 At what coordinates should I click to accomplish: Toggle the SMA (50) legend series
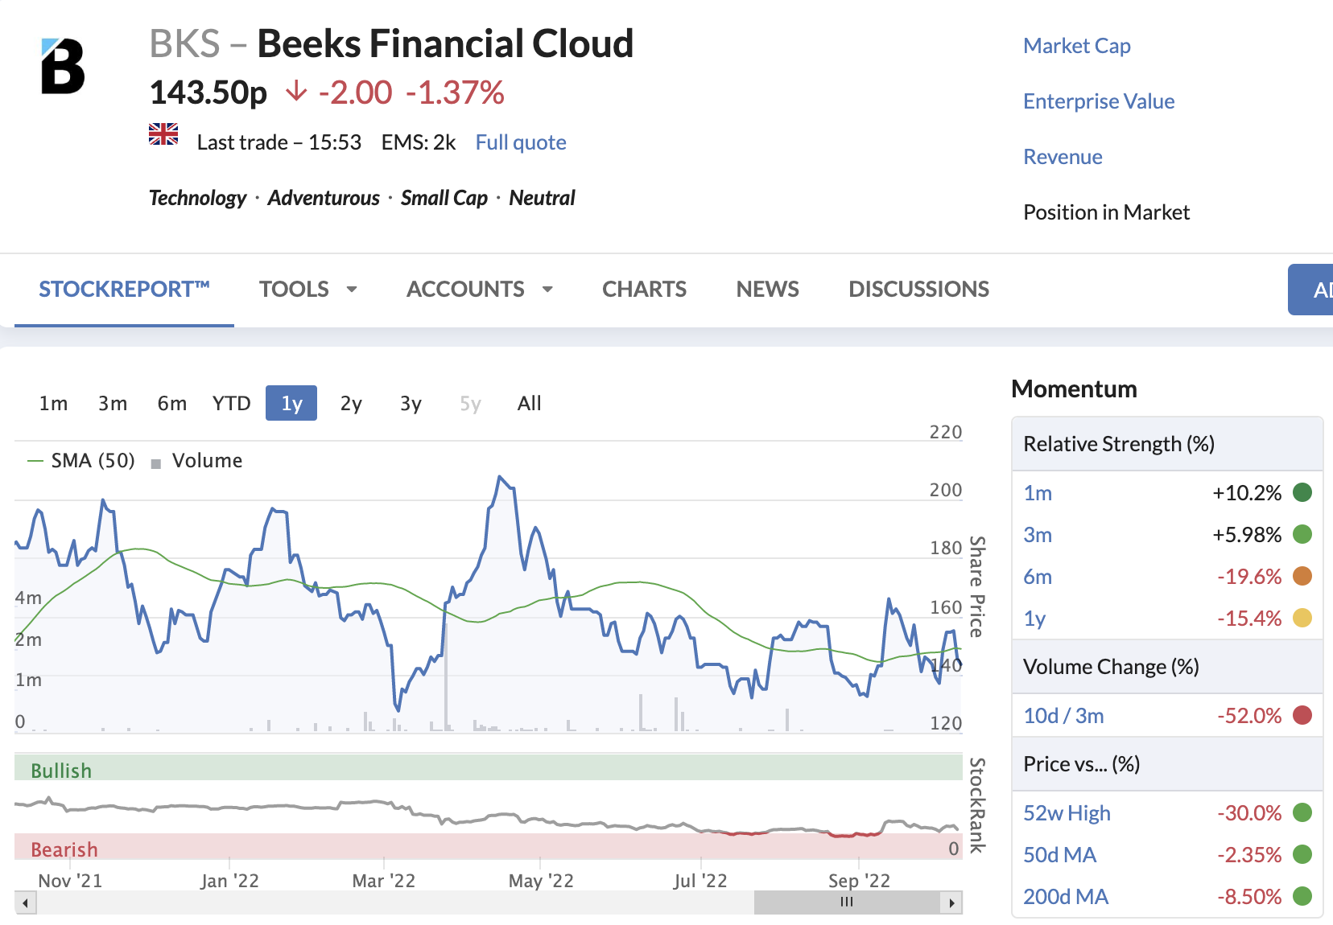tap(81, 460)
